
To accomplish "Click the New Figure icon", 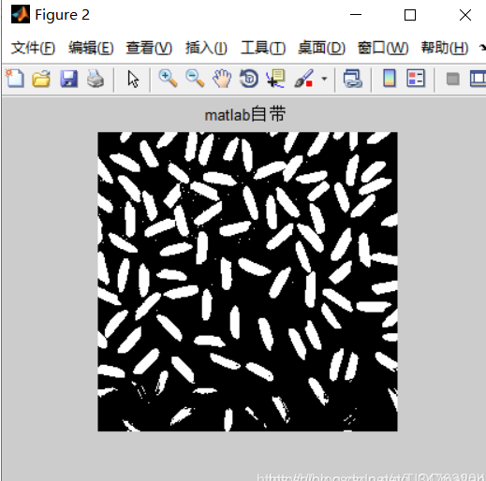I will click(x=15, y=79).
